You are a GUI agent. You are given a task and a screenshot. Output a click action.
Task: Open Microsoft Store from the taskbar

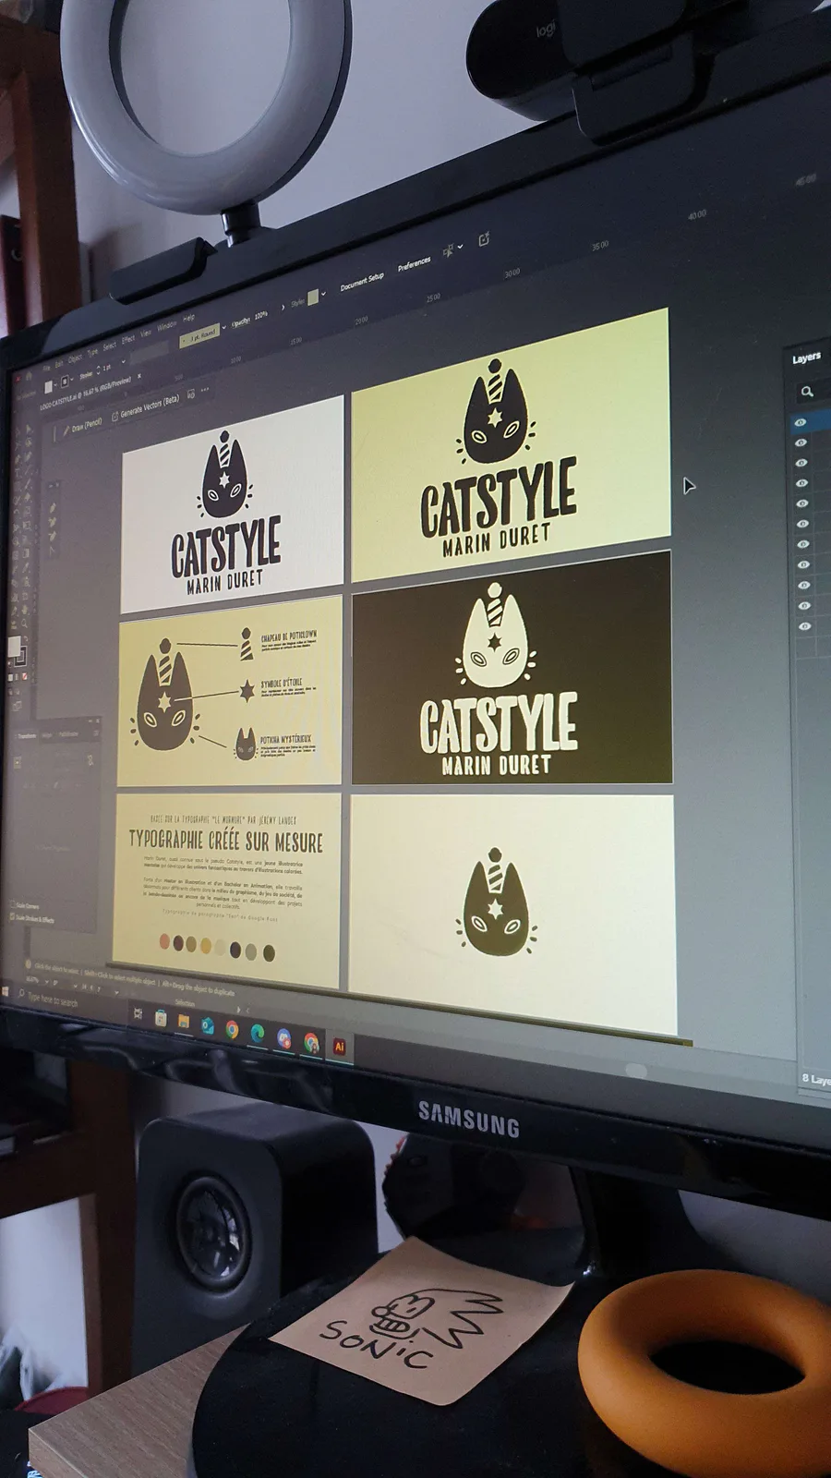[x=161, y=1018]
